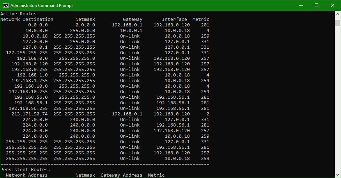This screenshot has height=178, width=341.
Task: Click the 'Gateway Address' column header
Action: click(121, 175)
